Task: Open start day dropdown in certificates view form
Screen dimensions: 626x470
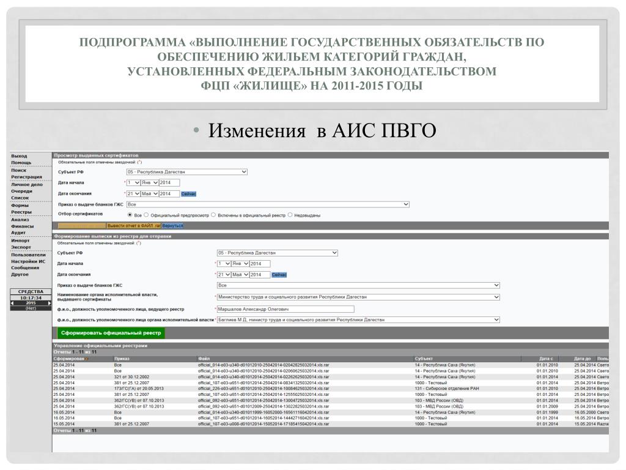Action: pyautogui.click(x=133, y=182)
